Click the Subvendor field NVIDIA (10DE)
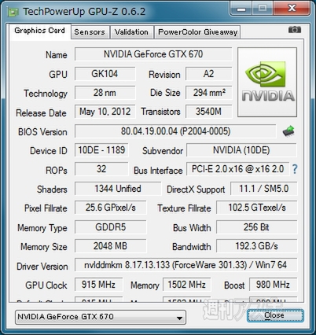This screenshot has height=335, width=316. pos(241,150)
